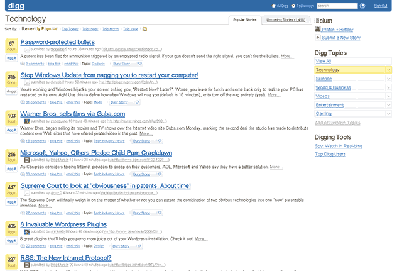Click comments bubble icon for Password-protected bullets
Viewport: 397px width, 271px height.
23,64
